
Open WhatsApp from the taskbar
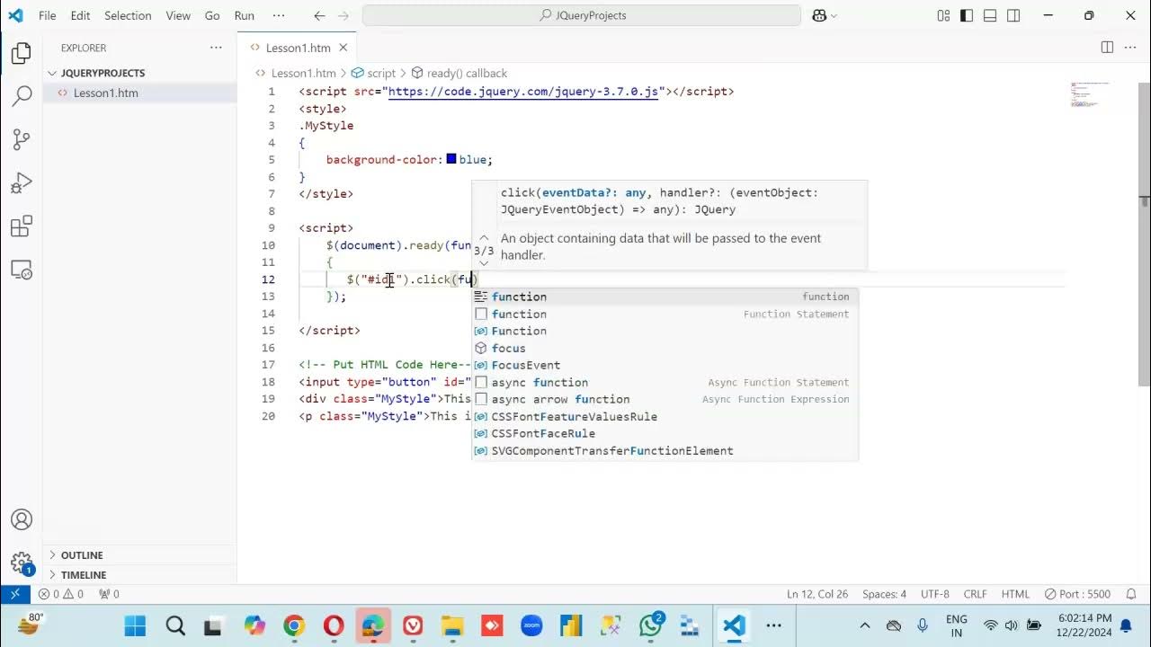(650, 625)
